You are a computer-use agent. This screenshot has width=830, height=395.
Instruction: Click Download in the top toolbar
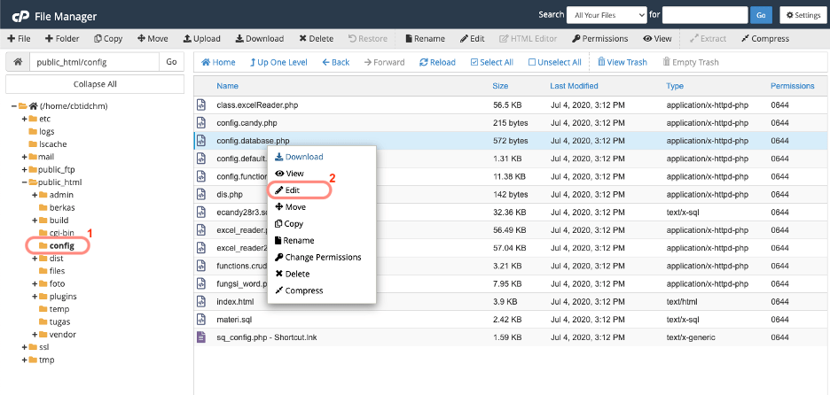(x=259, y=39)
